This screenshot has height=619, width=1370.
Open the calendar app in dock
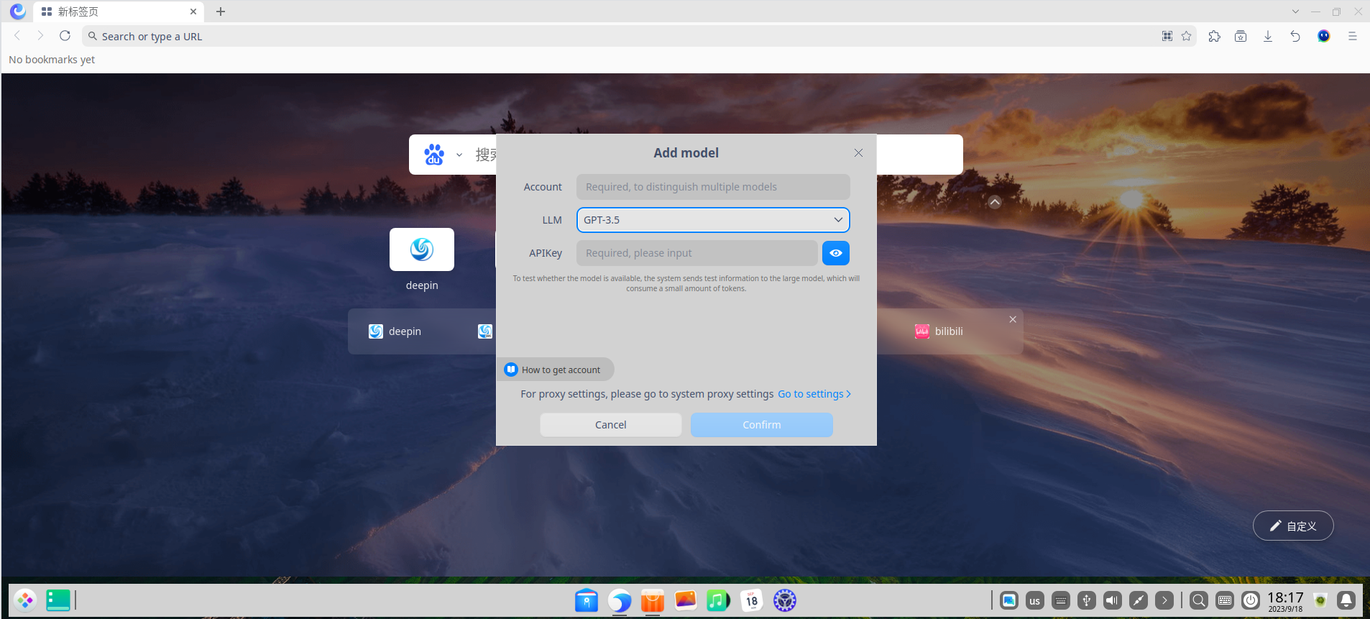752,600
